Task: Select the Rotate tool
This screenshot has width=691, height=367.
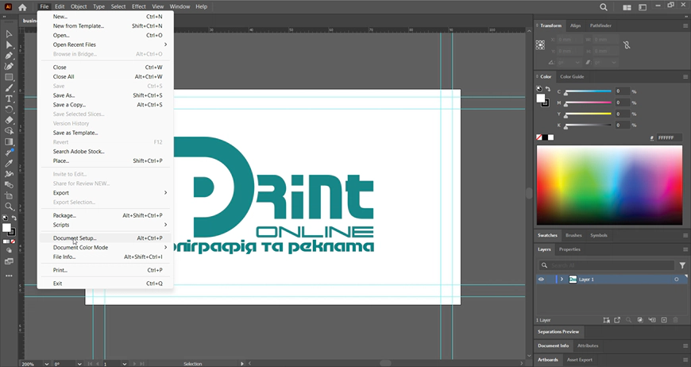Action: click(9, 110)
